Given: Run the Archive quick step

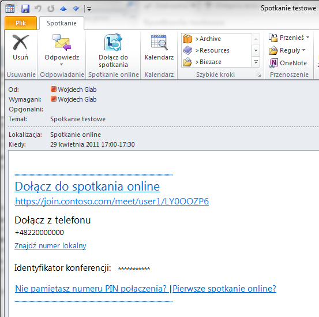Looking at the screenshot, I should click(x=217, y=39).
